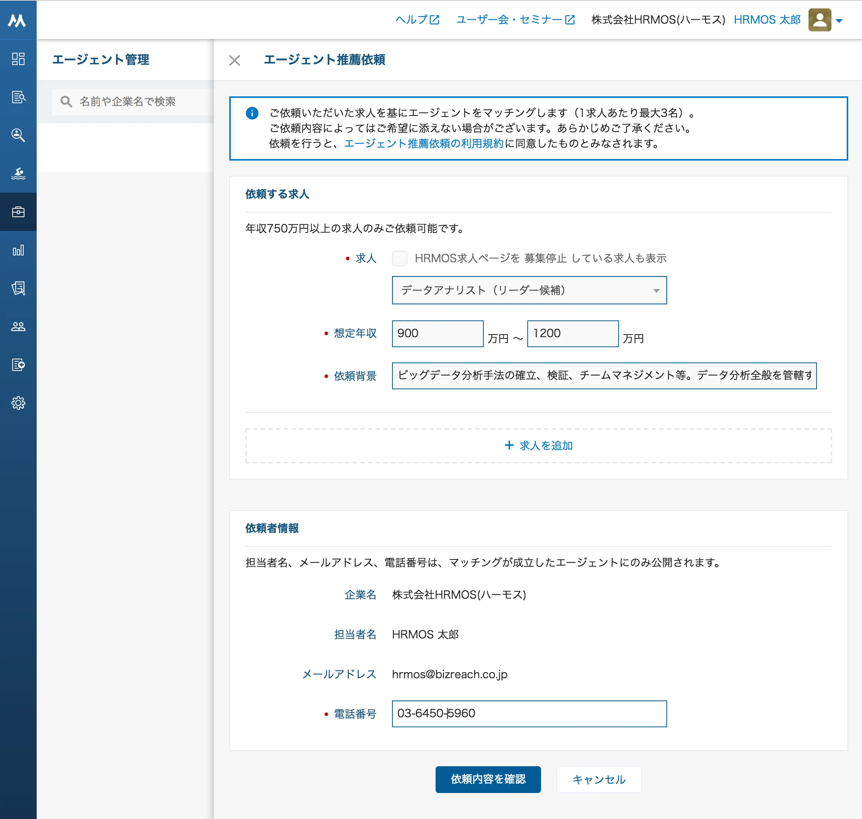
Task: Click the HRMOS logo icon
Action: click(x=18, y=20)
